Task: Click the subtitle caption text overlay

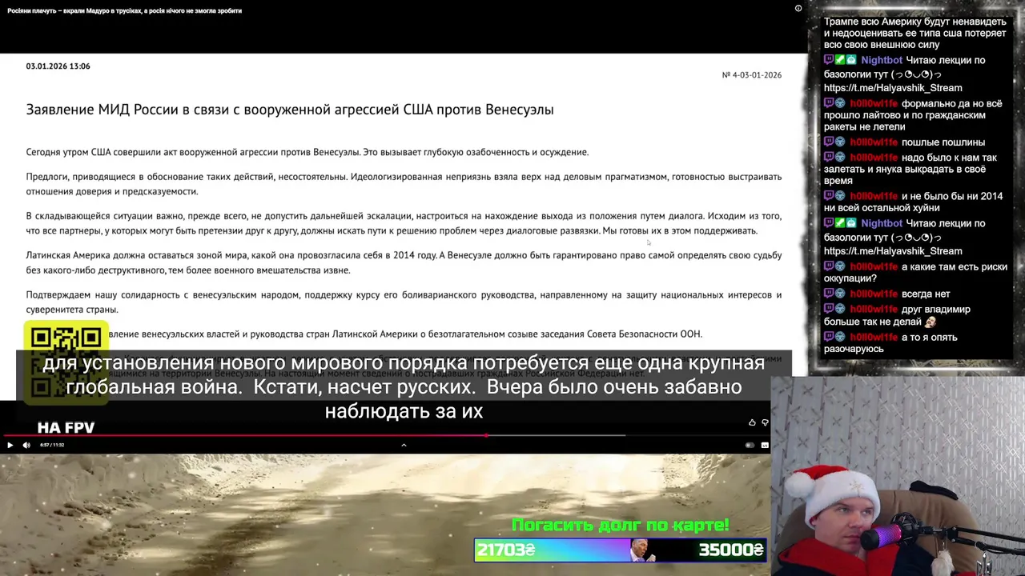Action: click(404, 387)
